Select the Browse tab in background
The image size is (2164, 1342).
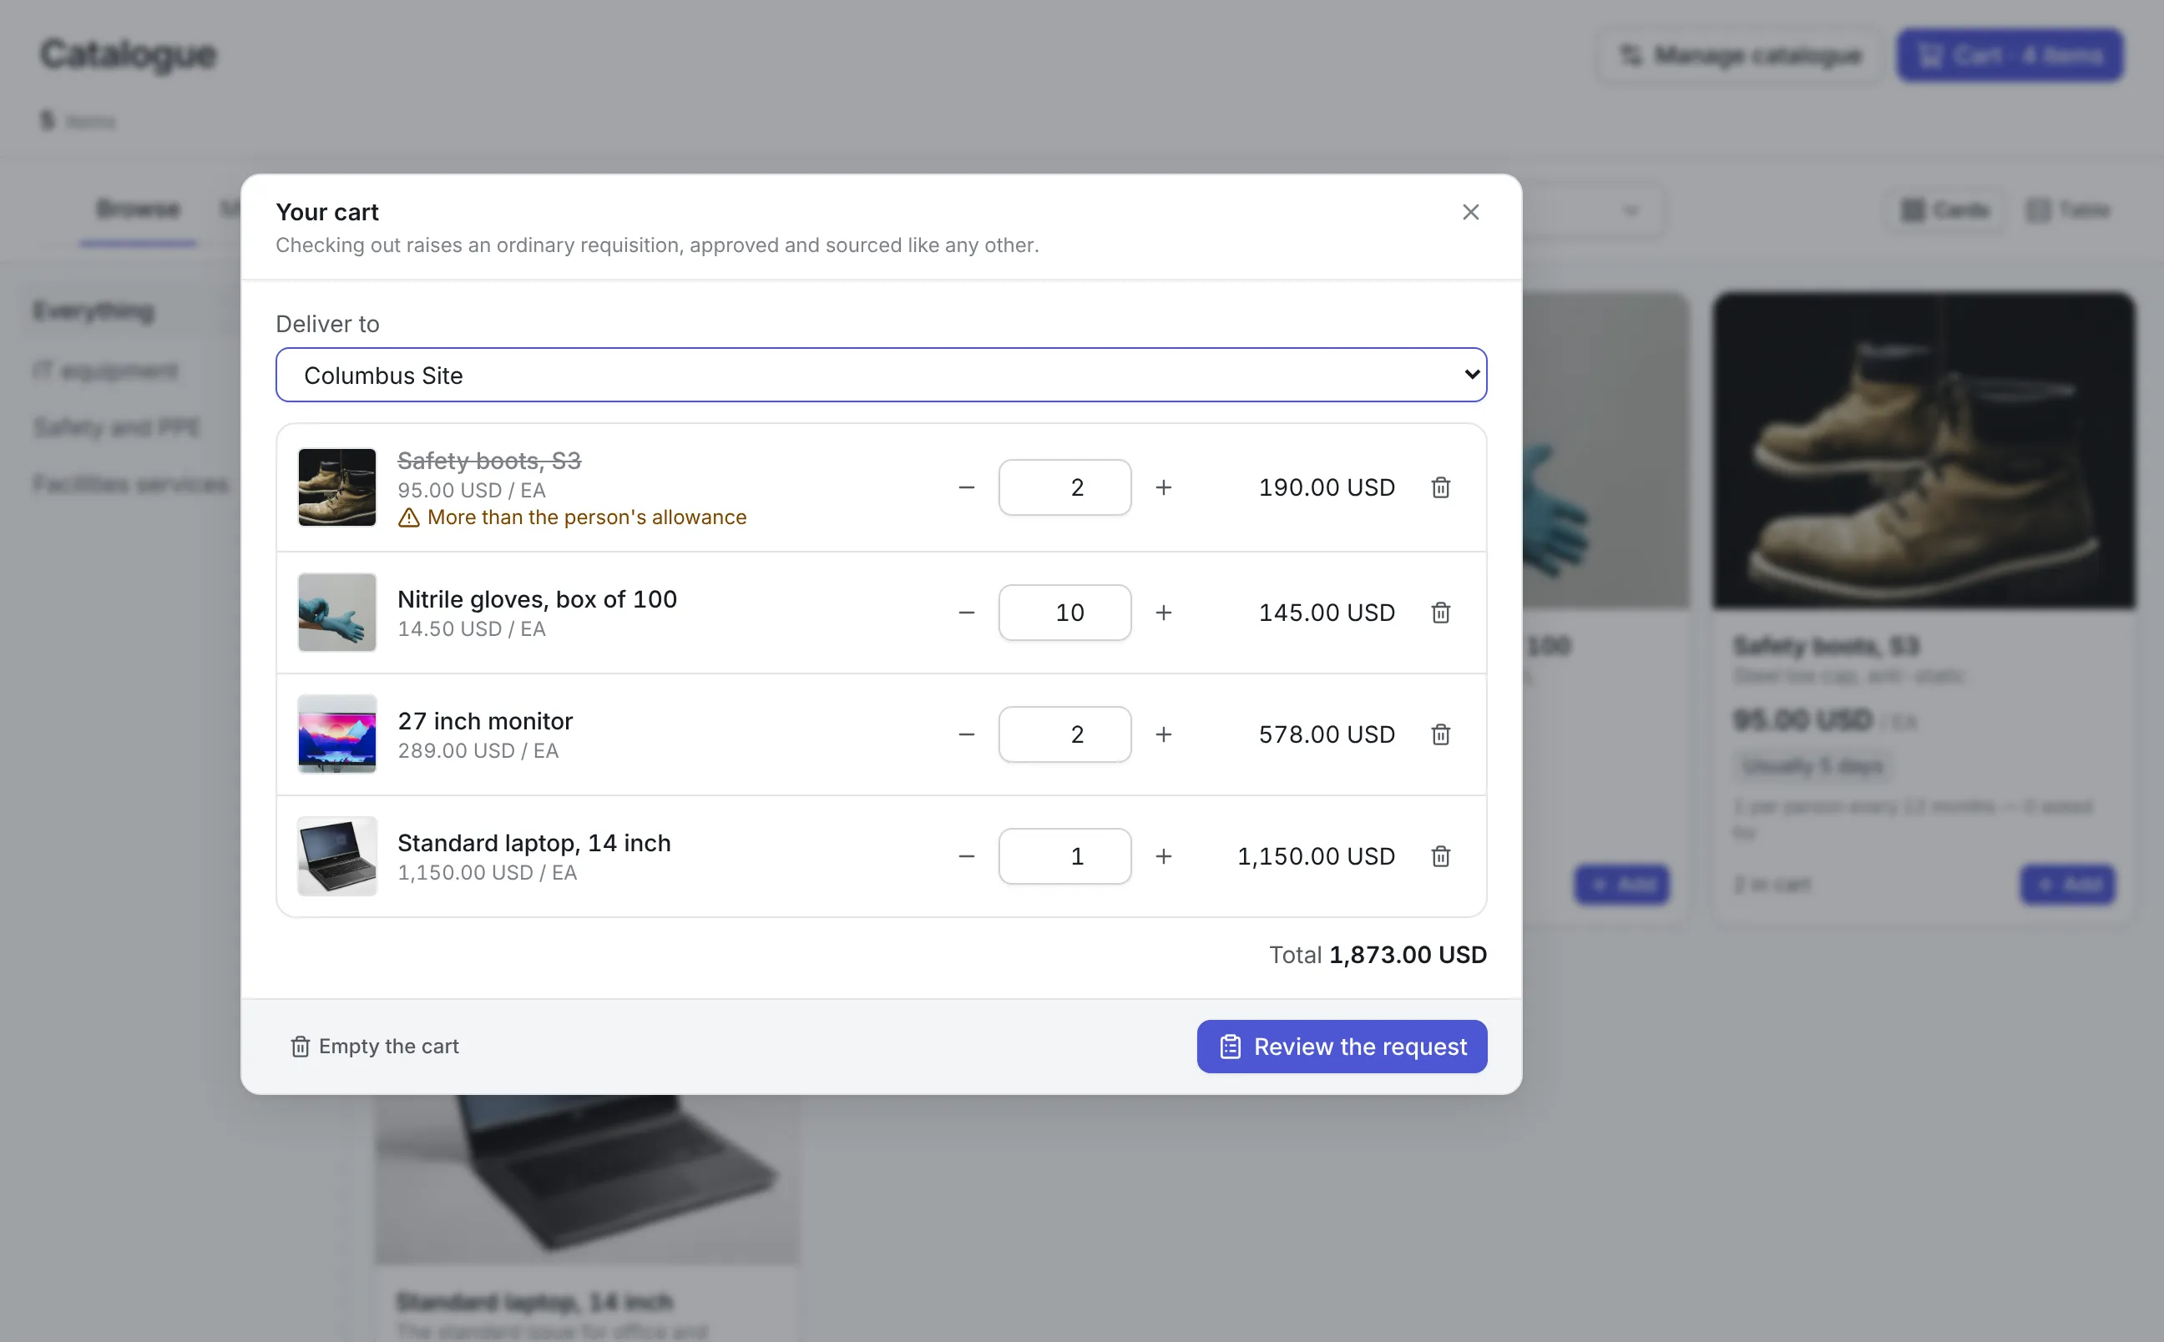point(138,209)
